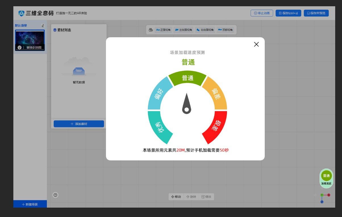This screenshot has height=217, width=342.
Task: Switch to 左侧面视角 left view
Action: (x=183, y=30)
